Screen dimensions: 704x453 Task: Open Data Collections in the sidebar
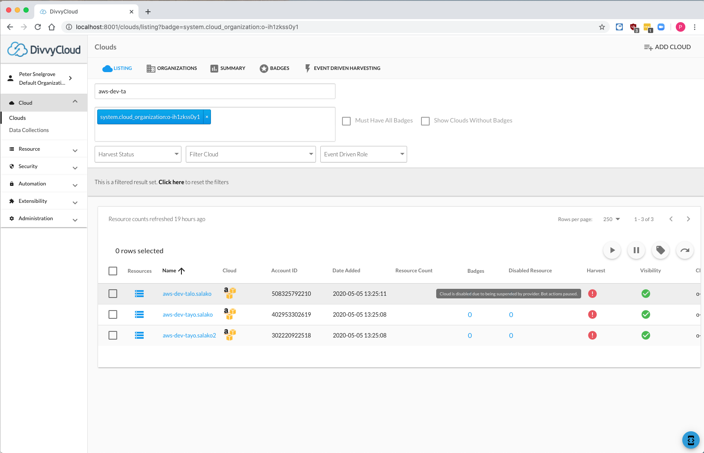point(29,130)
